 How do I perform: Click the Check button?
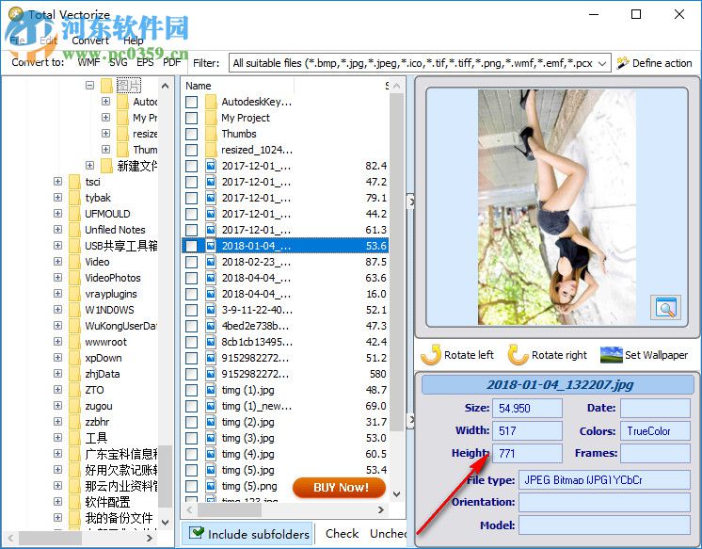click(342, 534)
